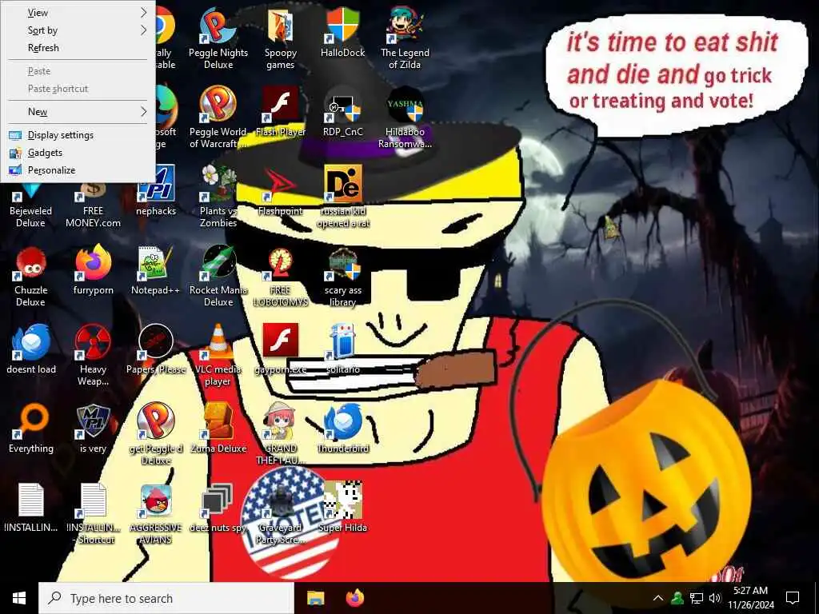Expand the Sort by submenu

click(78, 30)
